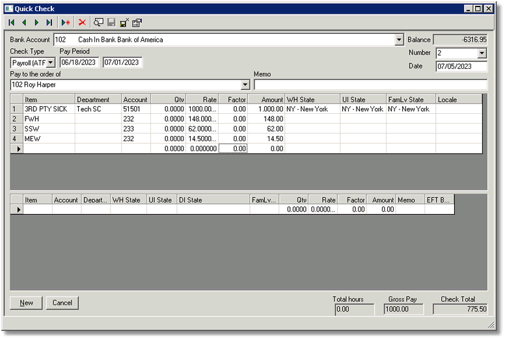Add a new record with star arrow
The height and width of the screenshot is (339, 505).
[x=66, y=23]
